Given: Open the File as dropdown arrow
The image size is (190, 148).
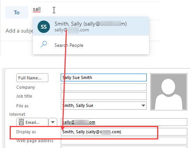Looking at the screenshot, I should pos(143,105).
